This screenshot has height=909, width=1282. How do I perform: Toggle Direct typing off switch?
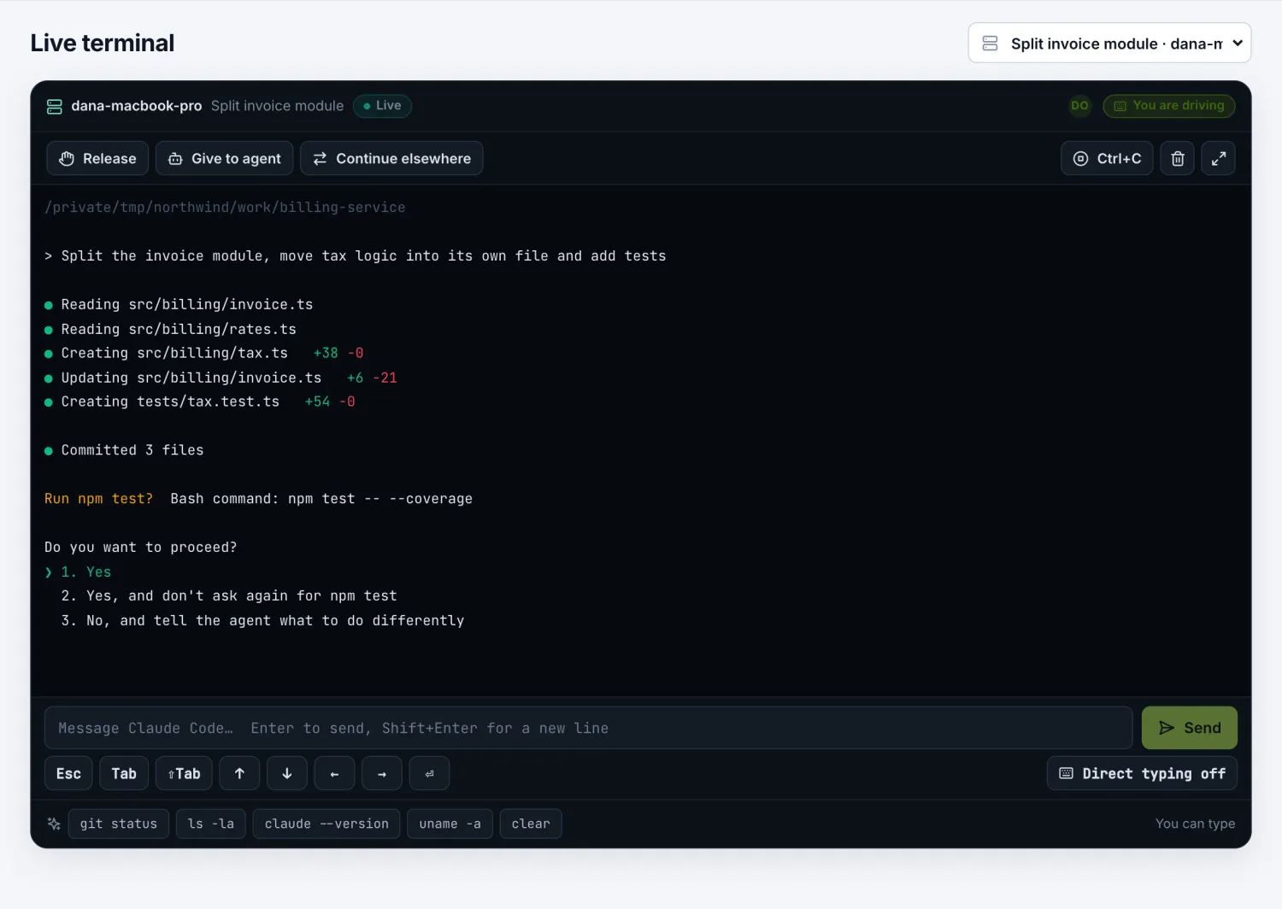point(1142,773)
